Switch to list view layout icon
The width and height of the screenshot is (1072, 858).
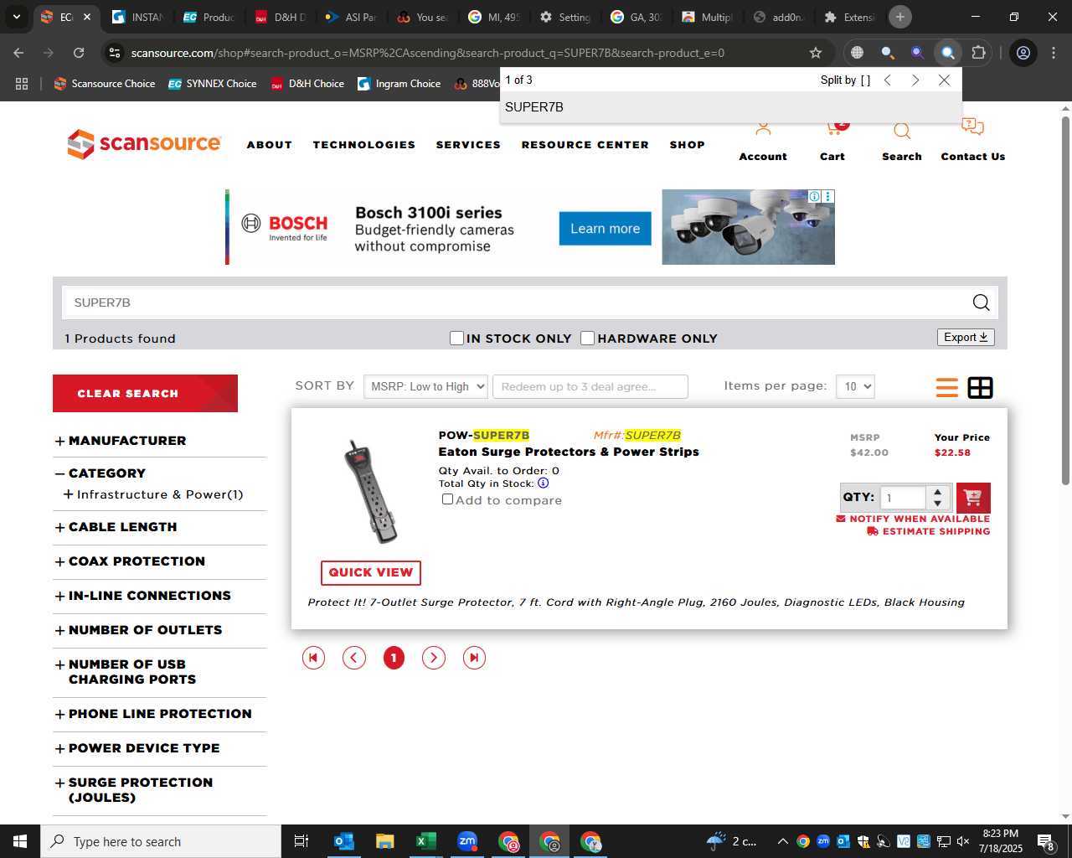tap(947, 387)
